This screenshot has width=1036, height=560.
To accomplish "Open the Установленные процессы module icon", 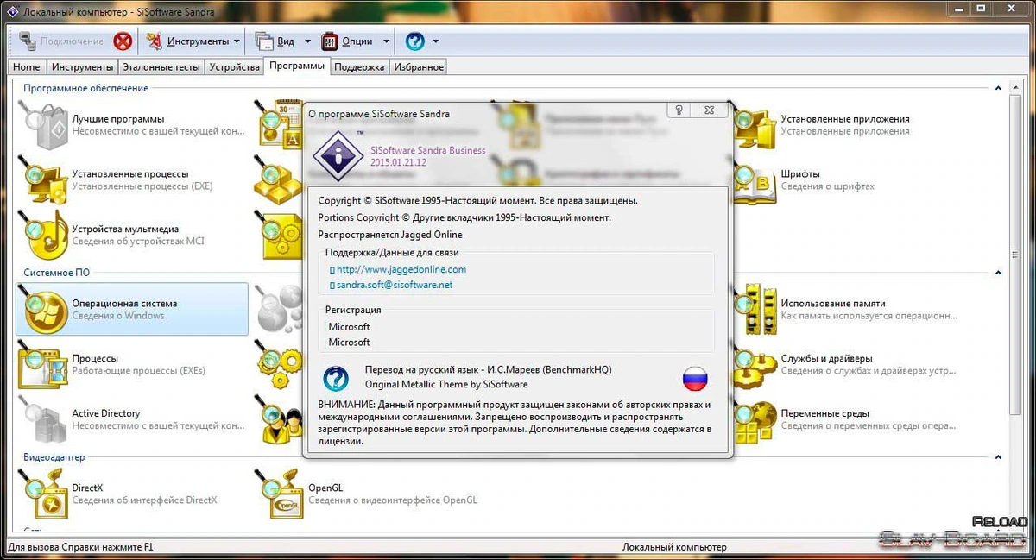I will 43,180.
